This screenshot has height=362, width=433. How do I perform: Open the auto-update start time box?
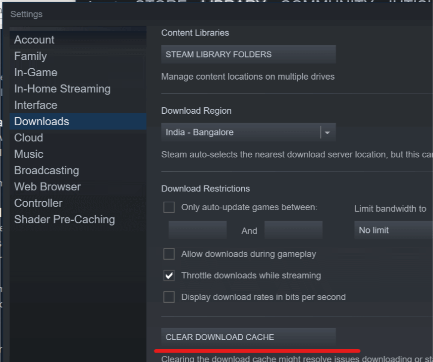(x=197, y=230)
